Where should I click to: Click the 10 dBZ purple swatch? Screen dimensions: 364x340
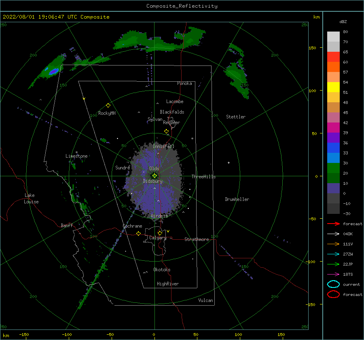333,188
